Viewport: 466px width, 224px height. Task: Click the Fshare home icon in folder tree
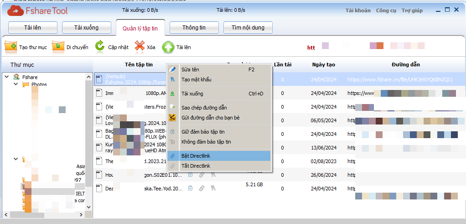16,77
